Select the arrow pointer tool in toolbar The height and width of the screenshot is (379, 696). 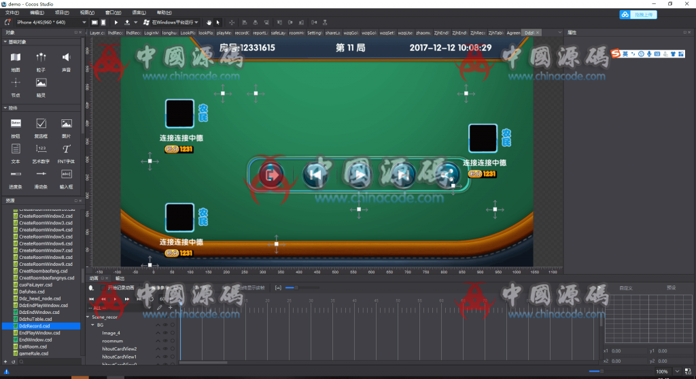(218, 22)
